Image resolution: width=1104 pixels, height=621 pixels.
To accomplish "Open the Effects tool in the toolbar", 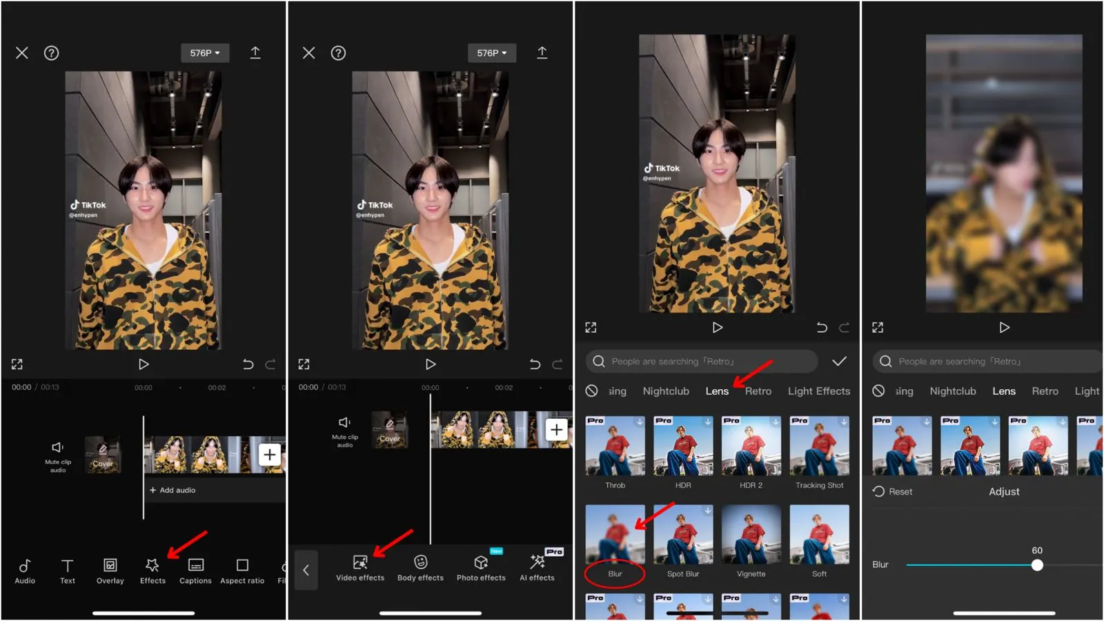I will coord(152,571).
